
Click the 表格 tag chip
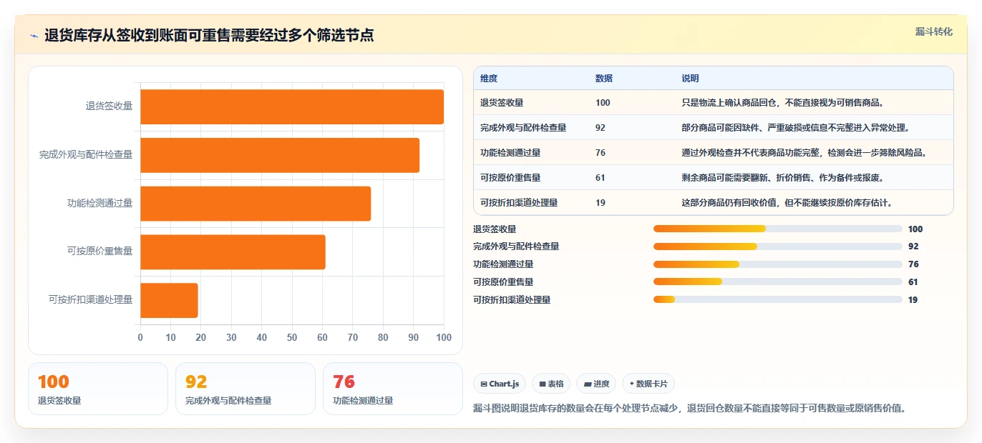point(551,384)
